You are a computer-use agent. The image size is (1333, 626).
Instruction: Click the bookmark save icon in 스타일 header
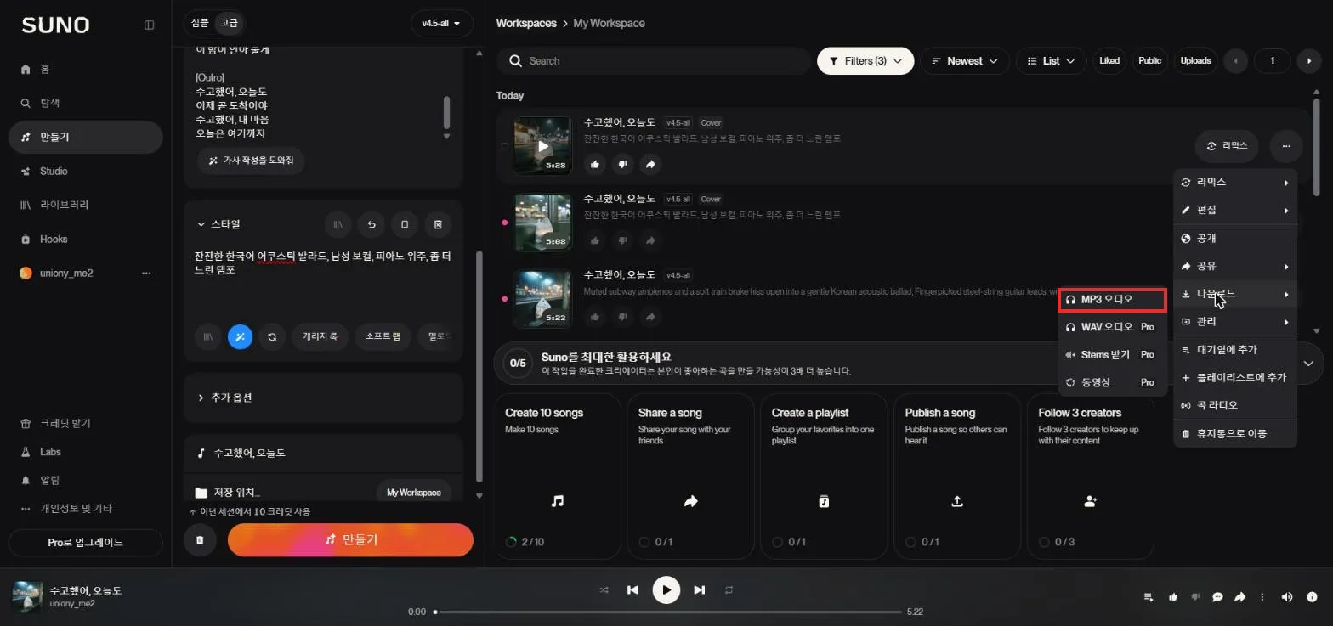tap(405, 224)
